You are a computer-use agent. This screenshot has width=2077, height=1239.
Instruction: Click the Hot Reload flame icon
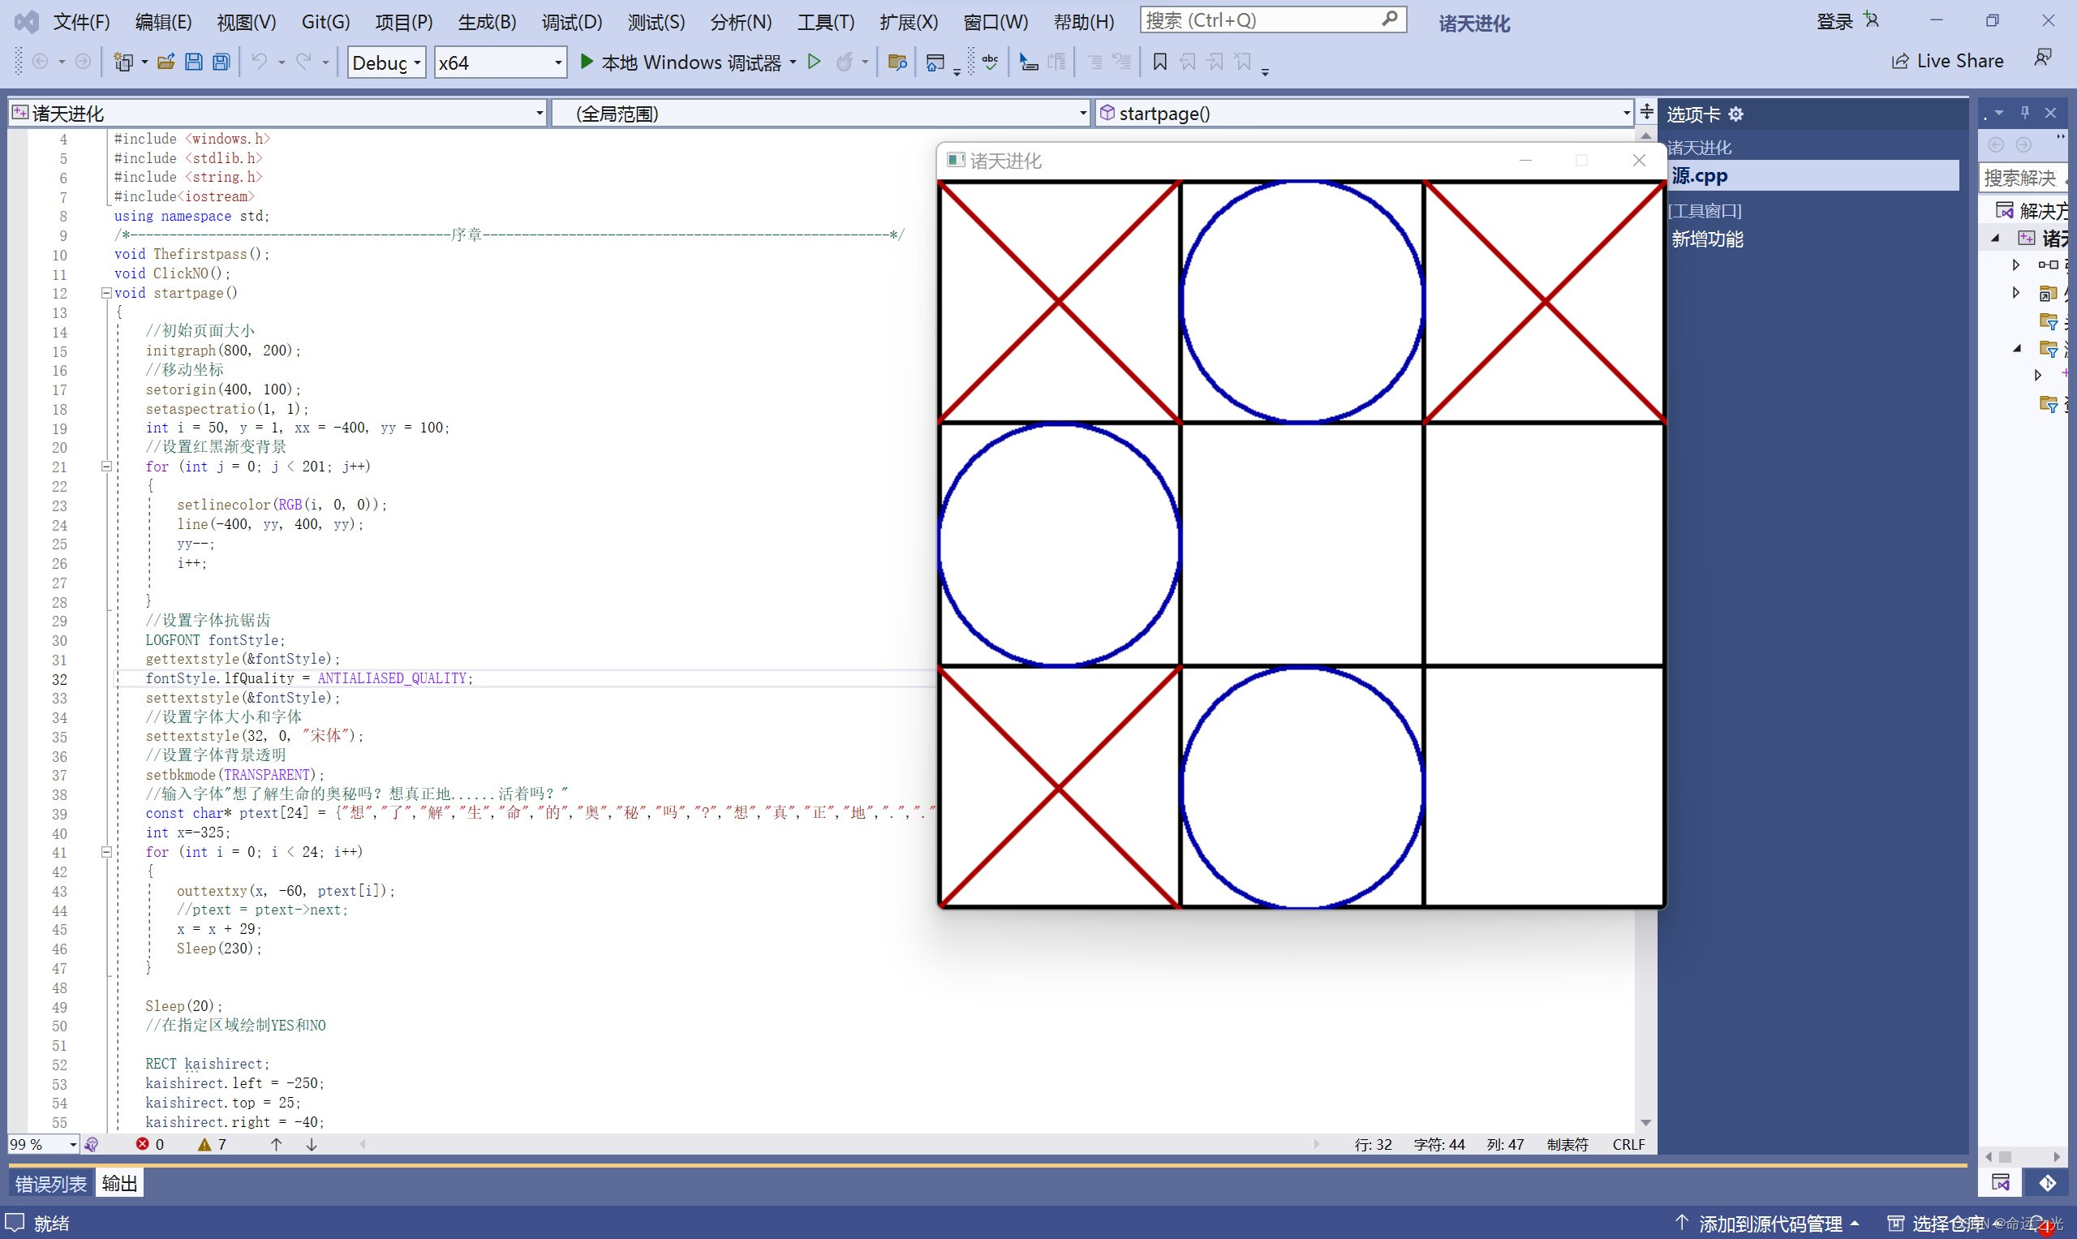tap(844, 62)
